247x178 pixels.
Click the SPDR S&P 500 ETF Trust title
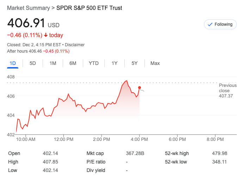[89, 8]
